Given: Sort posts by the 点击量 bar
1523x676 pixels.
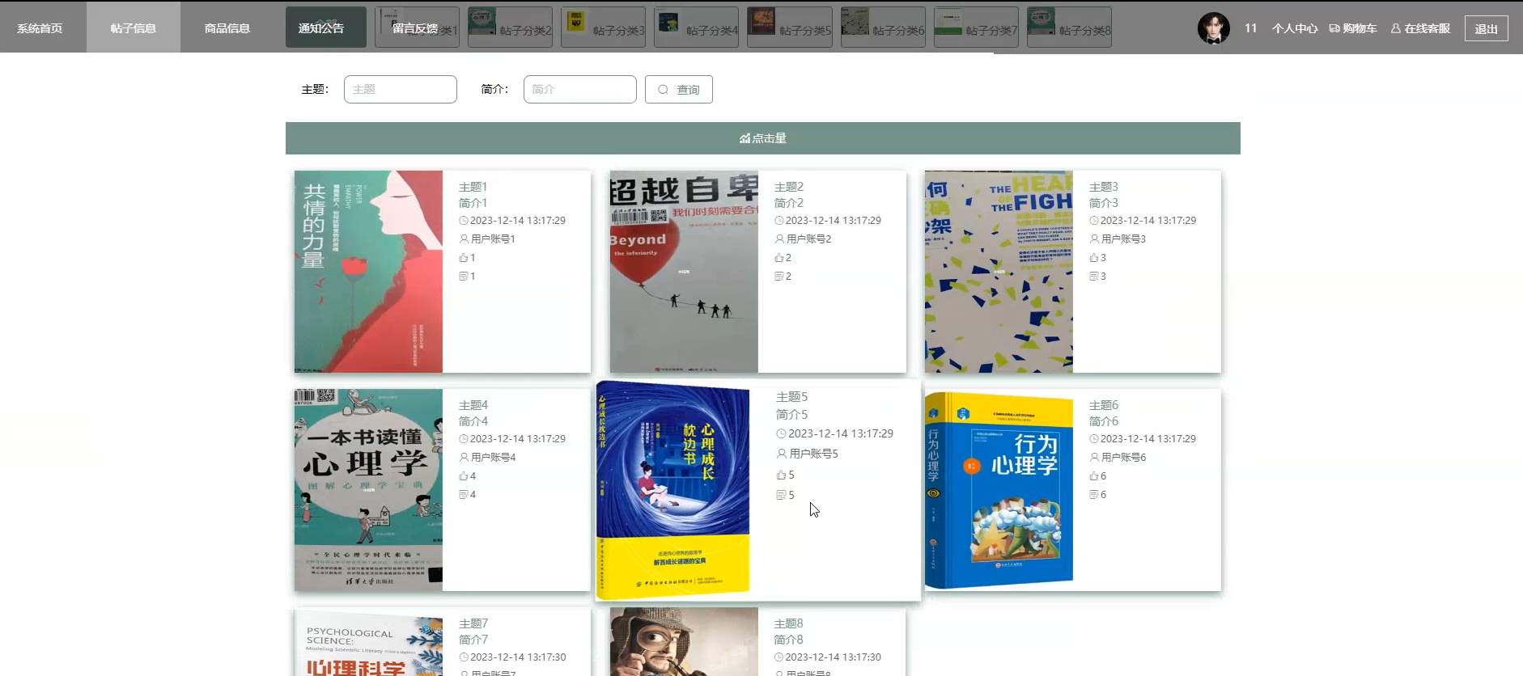Looking at the screenshot, I should pyautogui.click(x=763, y=138).
